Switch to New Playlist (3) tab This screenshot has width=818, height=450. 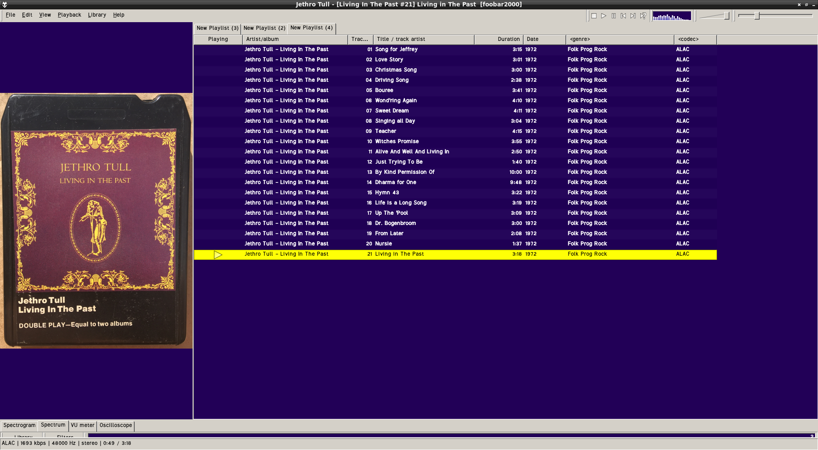(x=217, y=28)
